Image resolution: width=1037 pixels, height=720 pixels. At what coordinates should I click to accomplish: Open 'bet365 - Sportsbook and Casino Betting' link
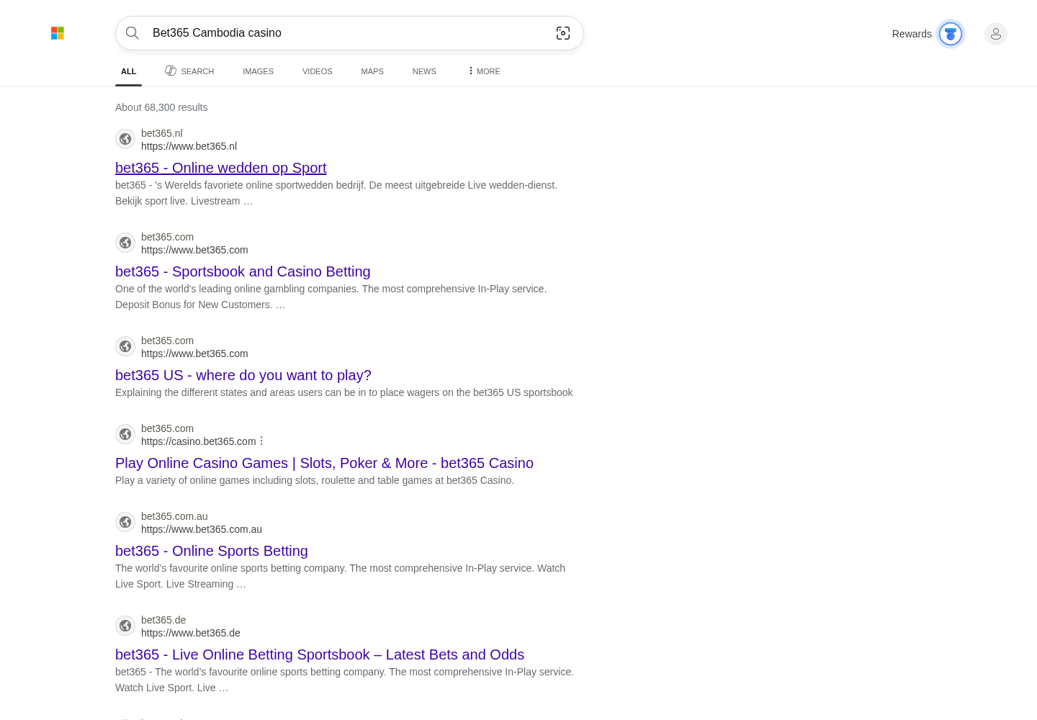pos(243,271)
